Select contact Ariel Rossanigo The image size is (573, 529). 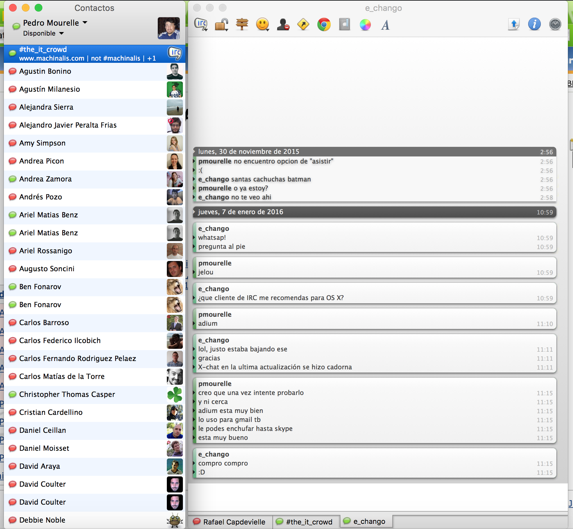coord(95,251)
